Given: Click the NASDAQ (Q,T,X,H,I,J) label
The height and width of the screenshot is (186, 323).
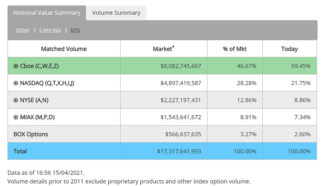Looking at the screenshot, I should pos(47,83).
